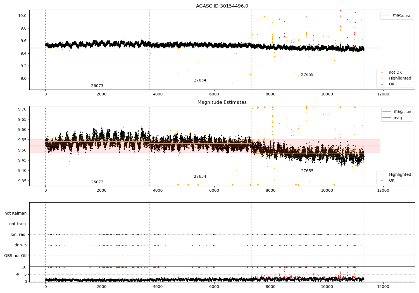Click the 'AGASC ID 30154496.0' plot title
This screenshot has width=419, height=293.
coord(222,6)
